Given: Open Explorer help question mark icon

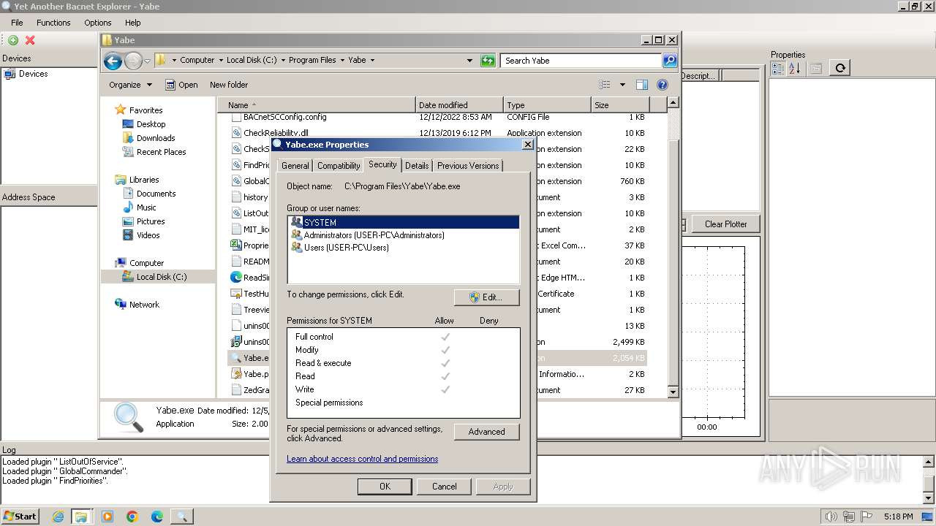Looking at the screenshot, I should coord(663,85).
